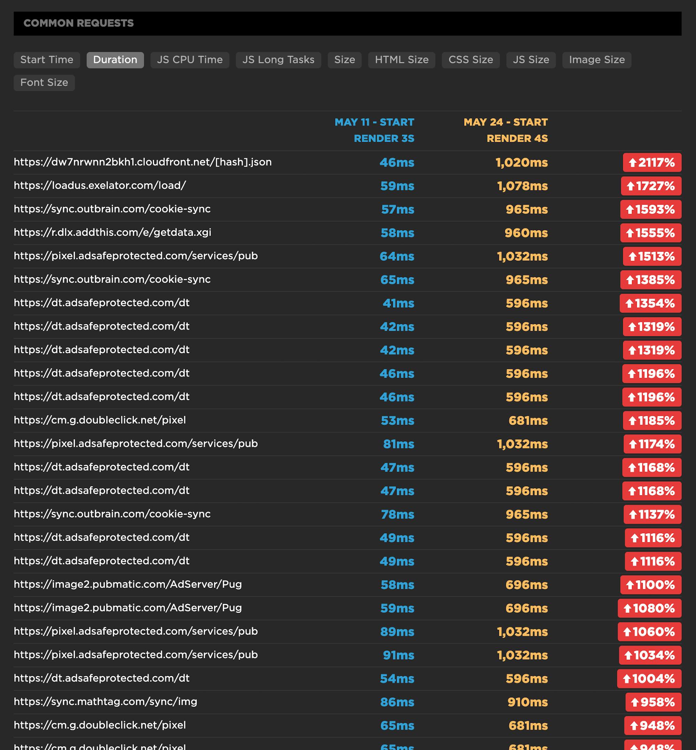Select the Start Time metric tab
This screenshot has height=750, width=696.
click(47, 60)
